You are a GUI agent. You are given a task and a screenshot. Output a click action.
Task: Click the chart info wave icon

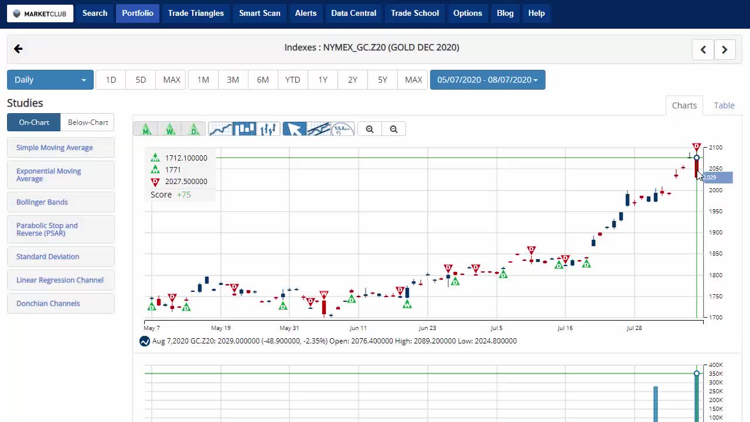[x=145, y=341]
